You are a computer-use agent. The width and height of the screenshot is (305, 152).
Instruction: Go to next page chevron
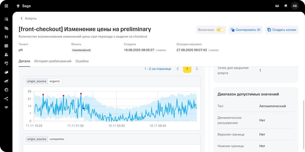coord(197,69)
